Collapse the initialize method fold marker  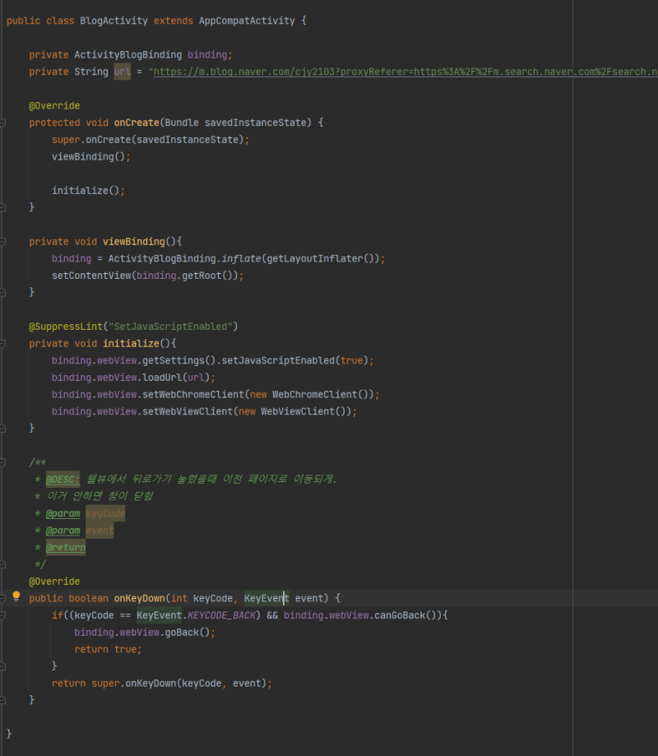pyautogui.click(x=2, y=343)
